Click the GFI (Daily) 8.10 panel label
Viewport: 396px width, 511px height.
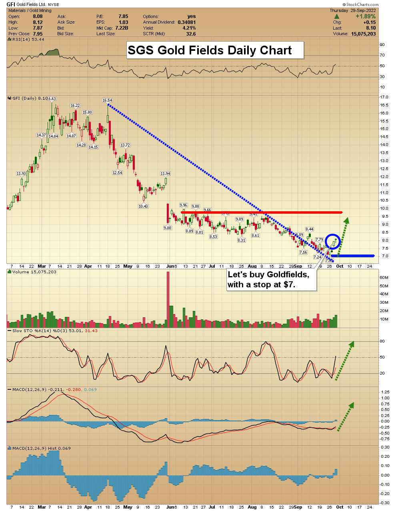click(30, 98)
